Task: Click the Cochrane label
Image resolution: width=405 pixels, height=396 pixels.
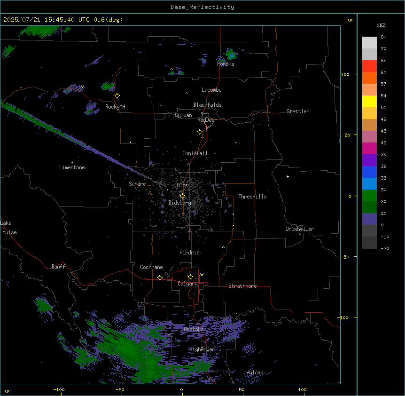Action: pyautogui.click(x=151, y=267)
